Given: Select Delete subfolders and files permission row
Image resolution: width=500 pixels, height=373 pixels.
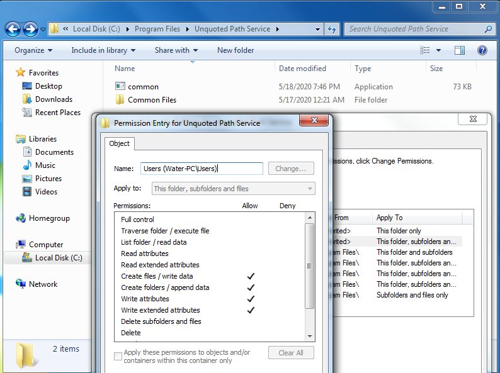Looking at the screenshot, I should click(210, 321).
